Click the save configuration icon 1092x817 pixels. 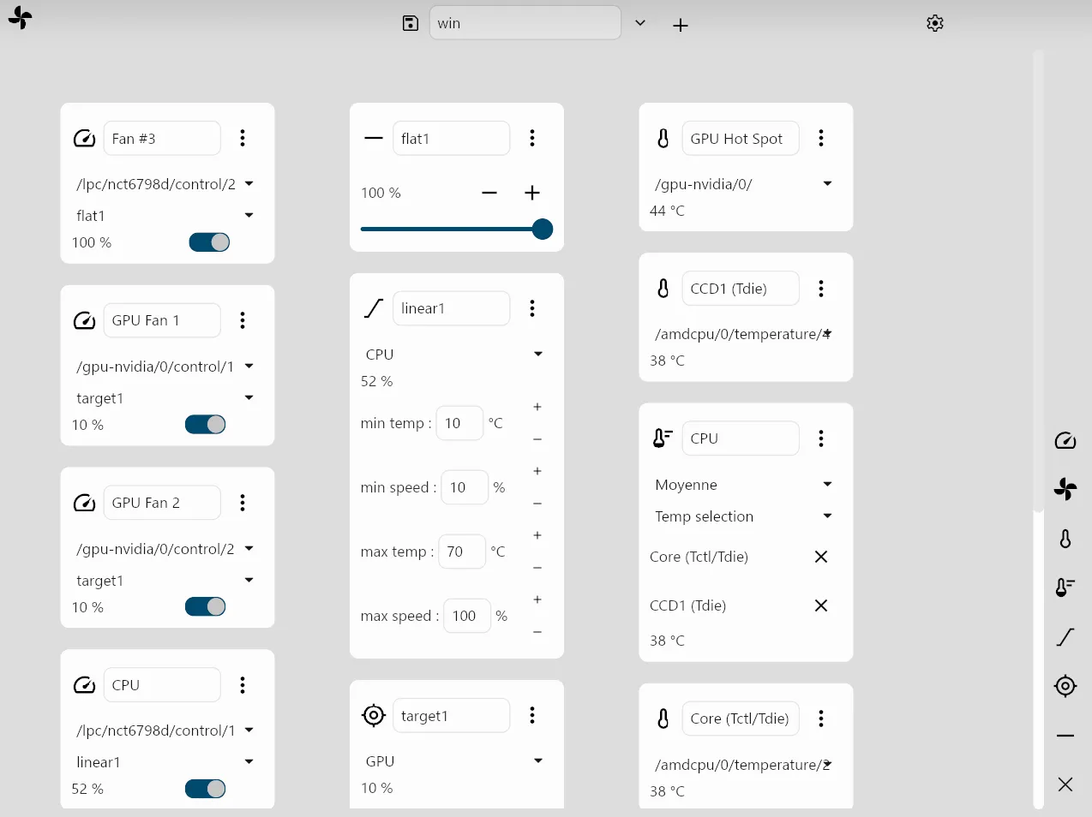pos(411,23)
